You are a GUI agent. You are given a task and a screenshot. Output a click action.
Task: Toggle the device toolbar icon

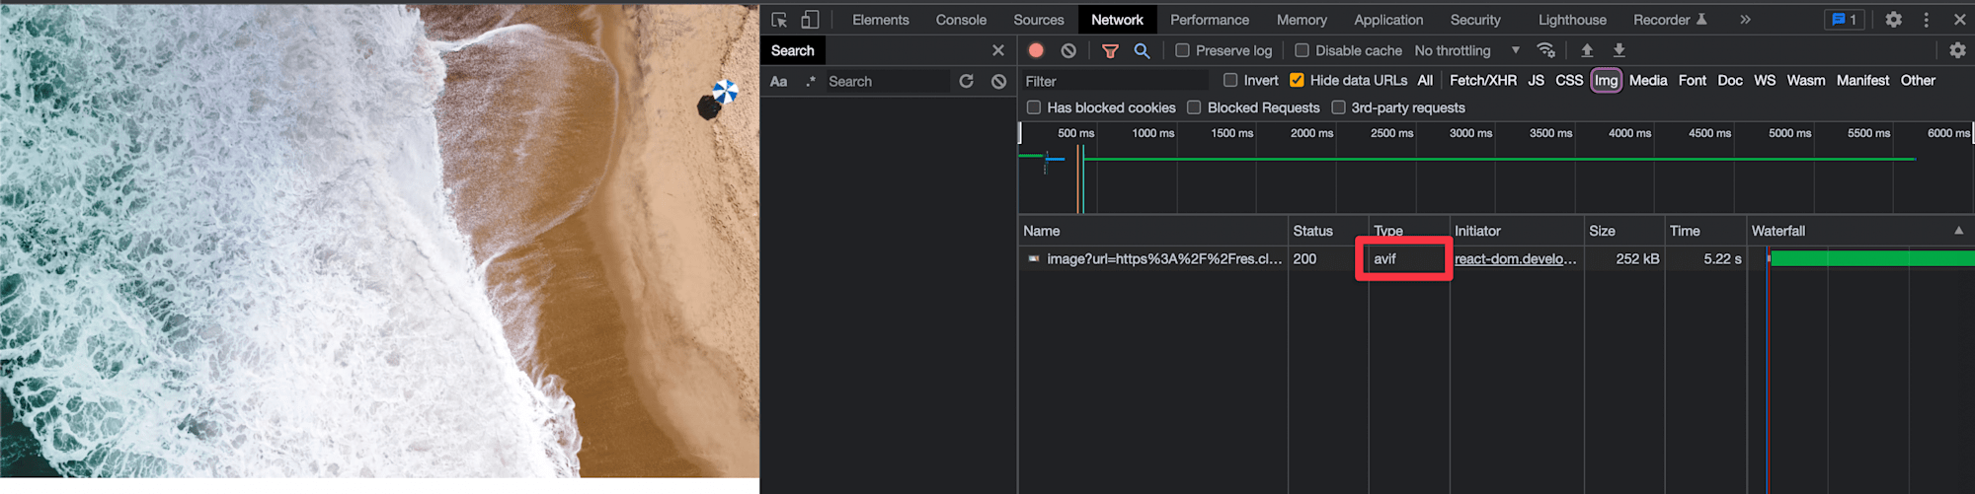coord(810,20)
